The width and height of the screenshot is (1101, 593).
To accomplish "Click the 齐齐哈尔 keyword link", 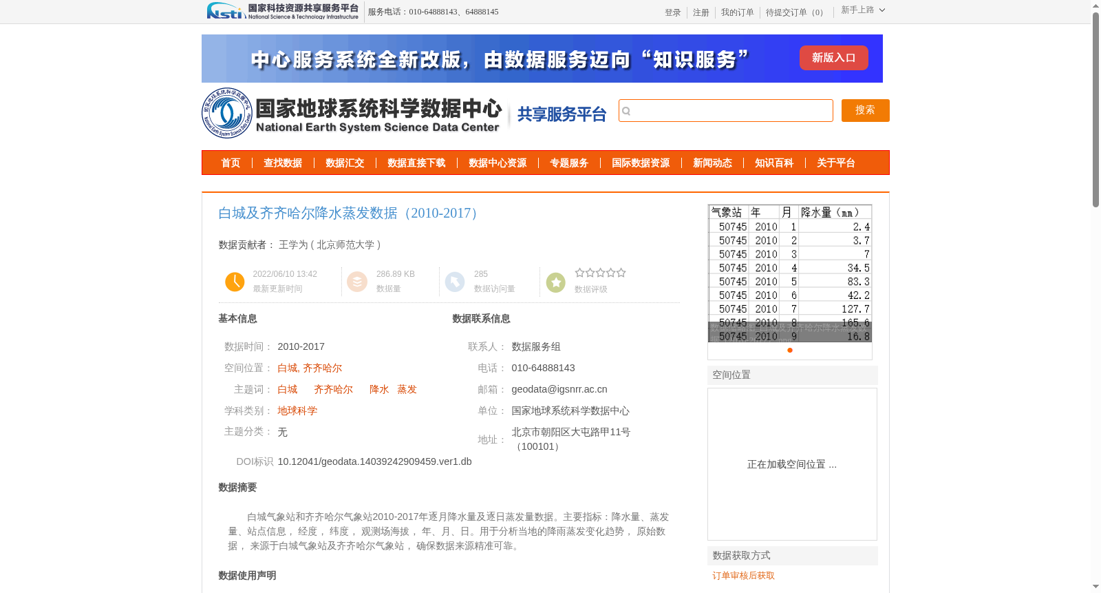I will point(333,390).
